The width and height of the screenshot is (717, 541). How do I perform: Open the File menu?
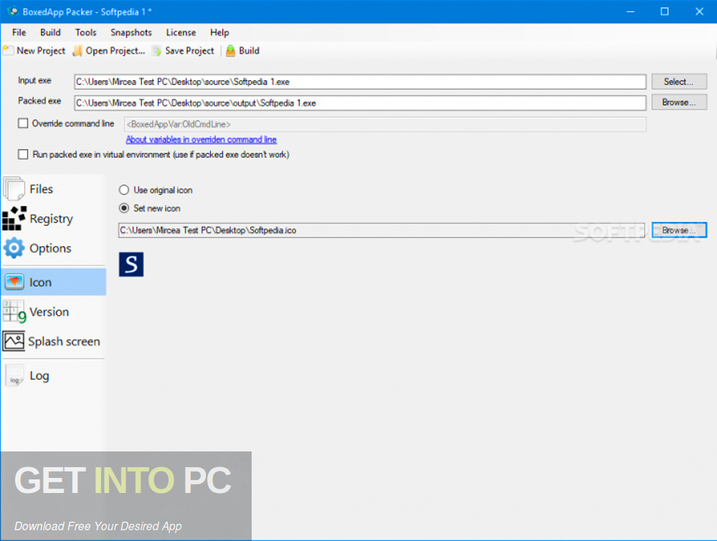pyautogui.click(x=19, y=32)
